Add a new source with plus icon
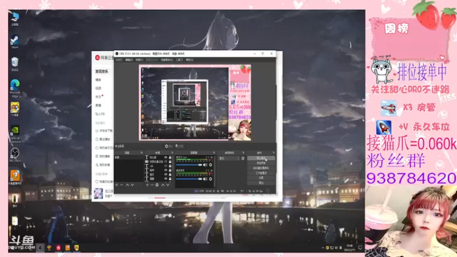 tap(147, 184)
